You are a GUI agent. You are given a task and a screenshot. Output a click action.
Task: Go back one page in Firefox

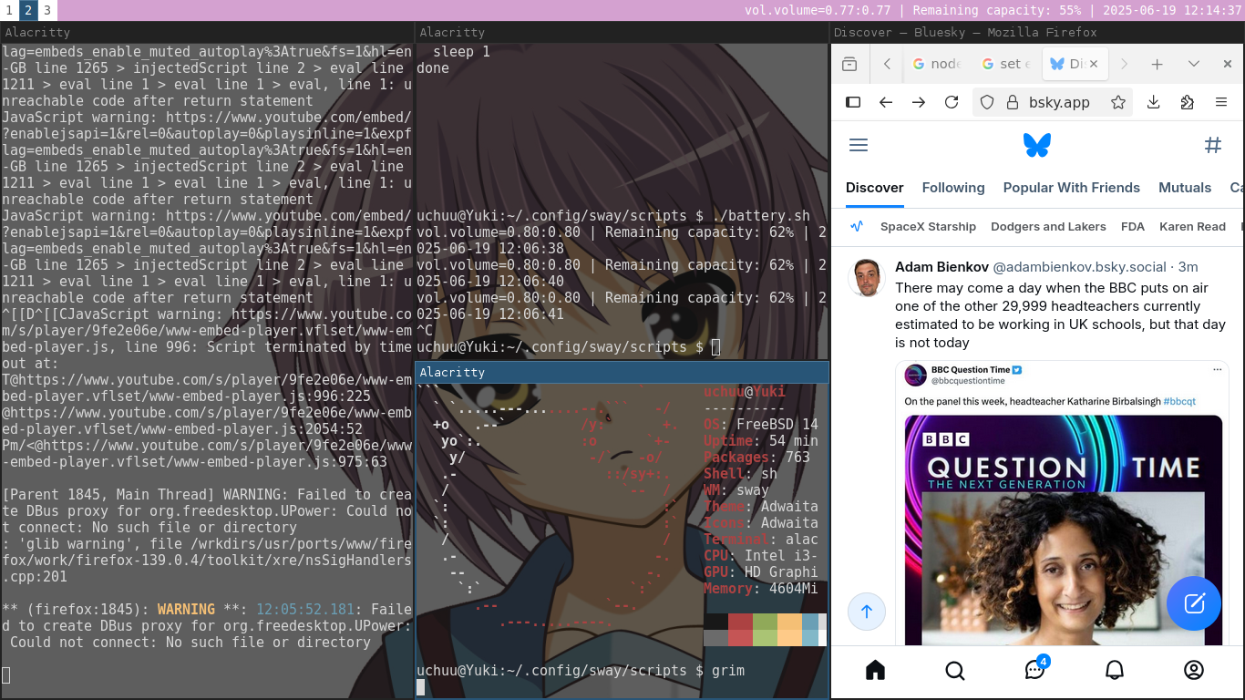pyautogui.click(x=886, y=102)
